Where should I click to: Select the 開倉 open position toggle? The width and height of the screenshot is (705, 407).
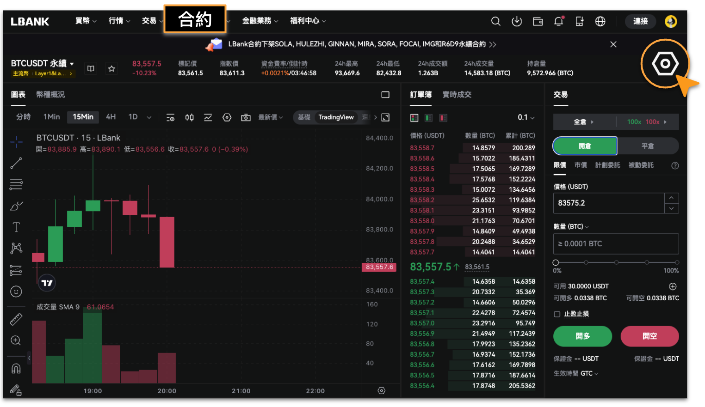[x=585, y=146]
